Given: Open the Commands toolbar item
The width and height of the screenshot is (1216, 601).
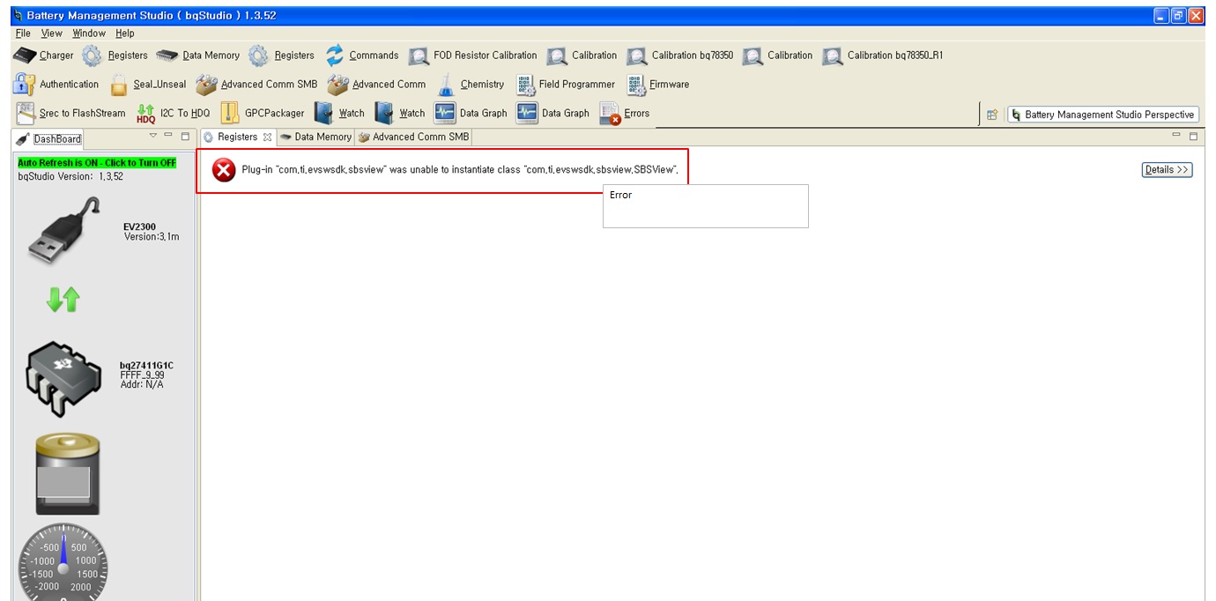Looking at the screenshot, I should tap(362, 56).
